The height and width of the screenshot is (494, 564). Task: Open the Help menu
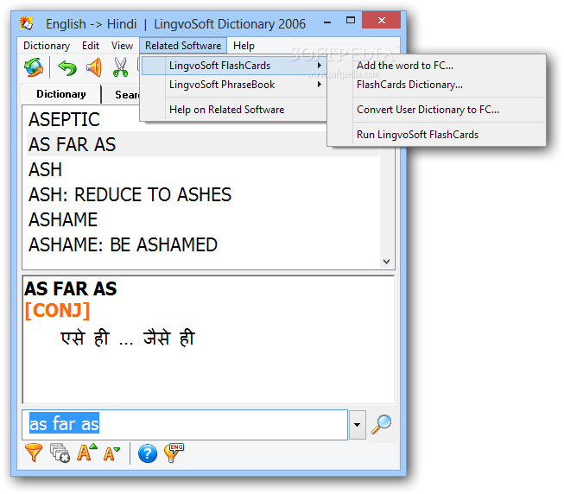[244, 46]
